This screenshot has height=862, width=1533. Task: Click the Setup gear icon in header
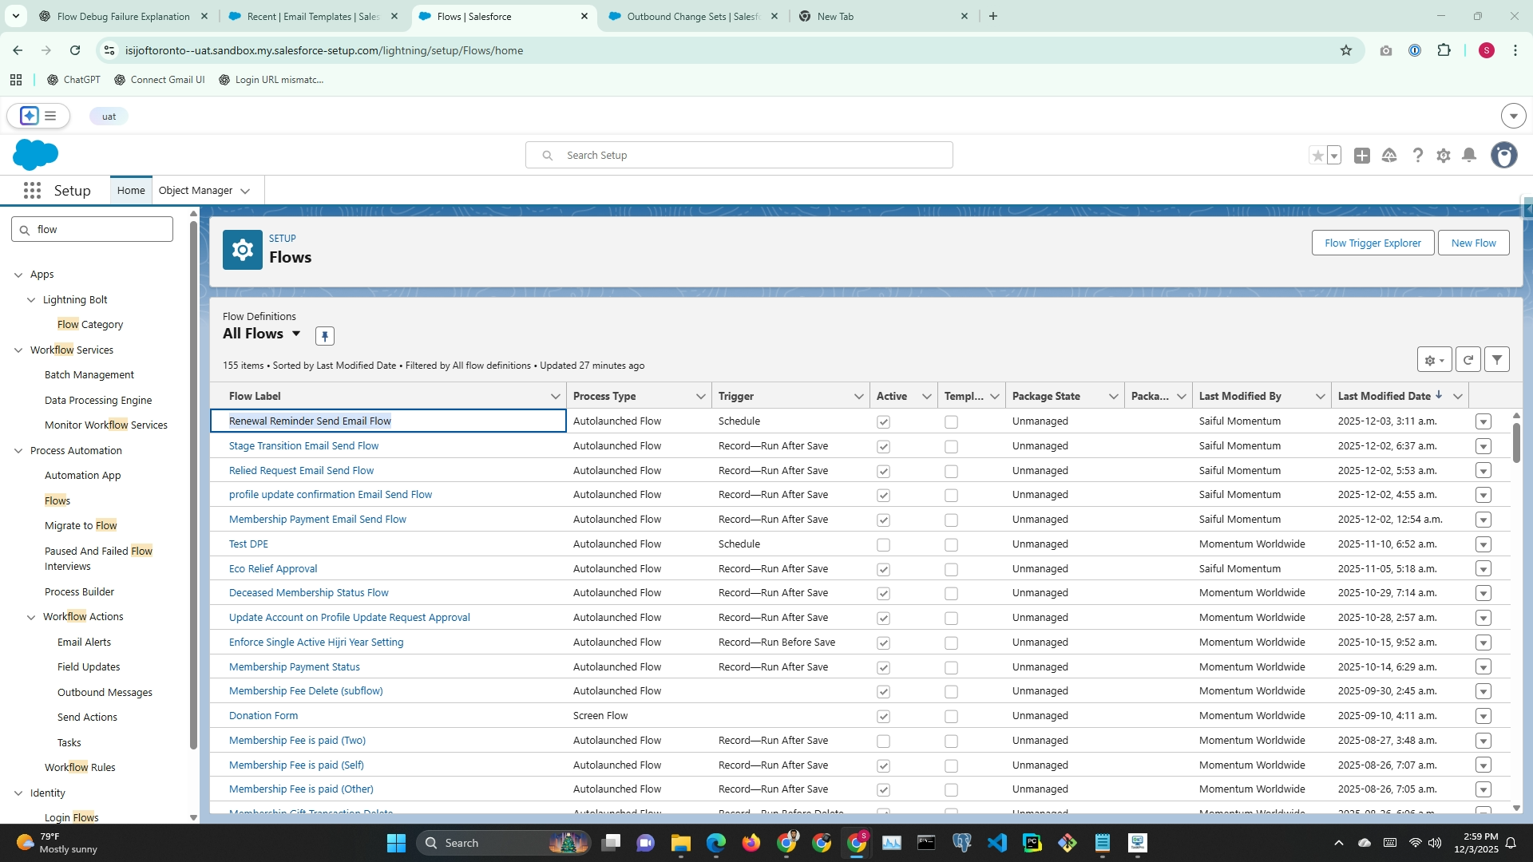(1443, 156)
